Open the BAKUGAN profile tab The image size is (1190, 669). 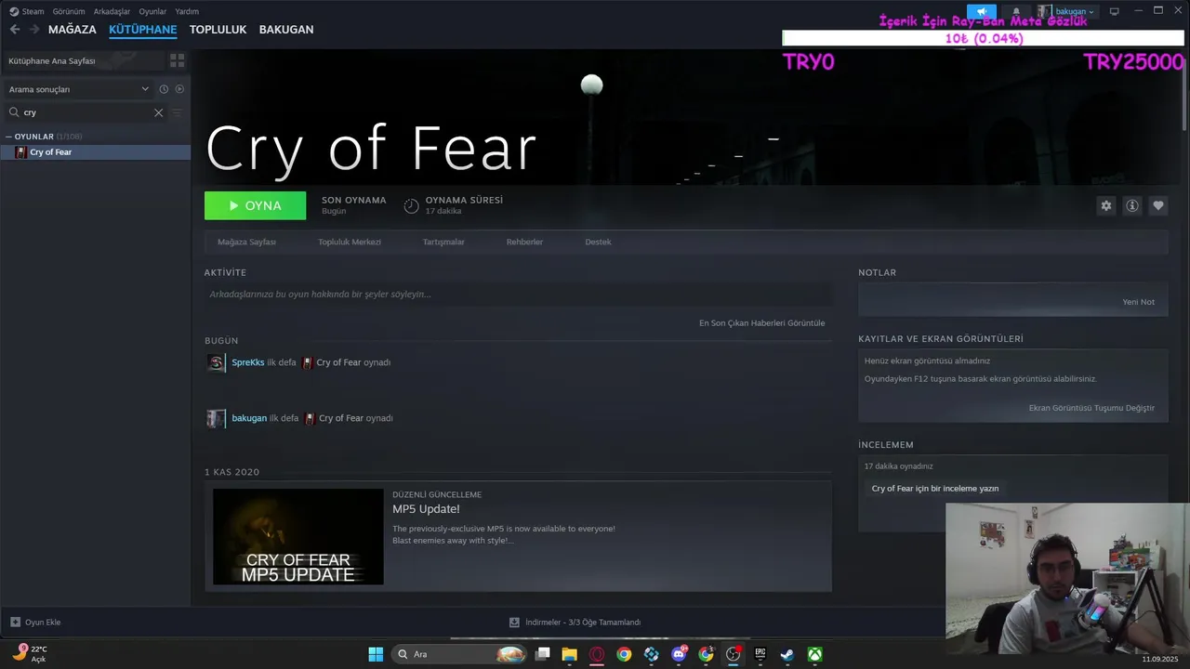[x=286, y=30]
